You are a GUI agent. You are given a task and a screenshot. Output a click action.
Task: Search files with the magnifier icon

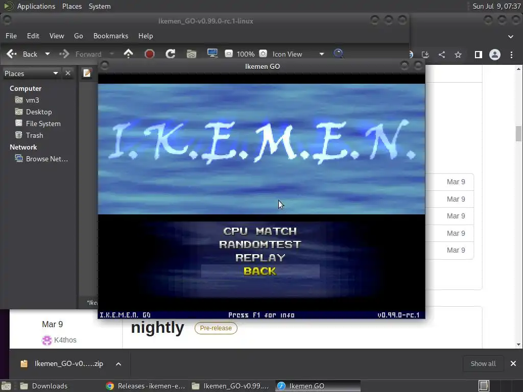[x=338, y=54]
